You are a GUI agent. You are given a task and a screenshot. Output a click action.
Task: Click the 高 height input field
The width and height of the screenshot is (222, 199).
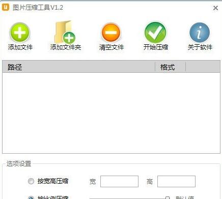click(176, 182)
